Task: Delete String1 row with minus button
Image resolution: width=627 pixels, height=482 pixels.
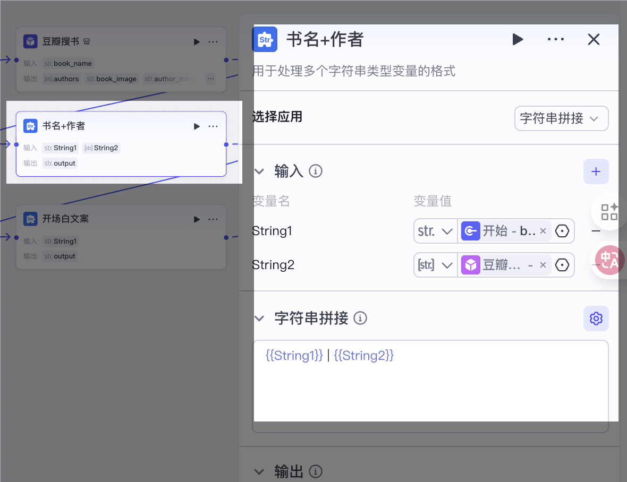Action: 596,231
